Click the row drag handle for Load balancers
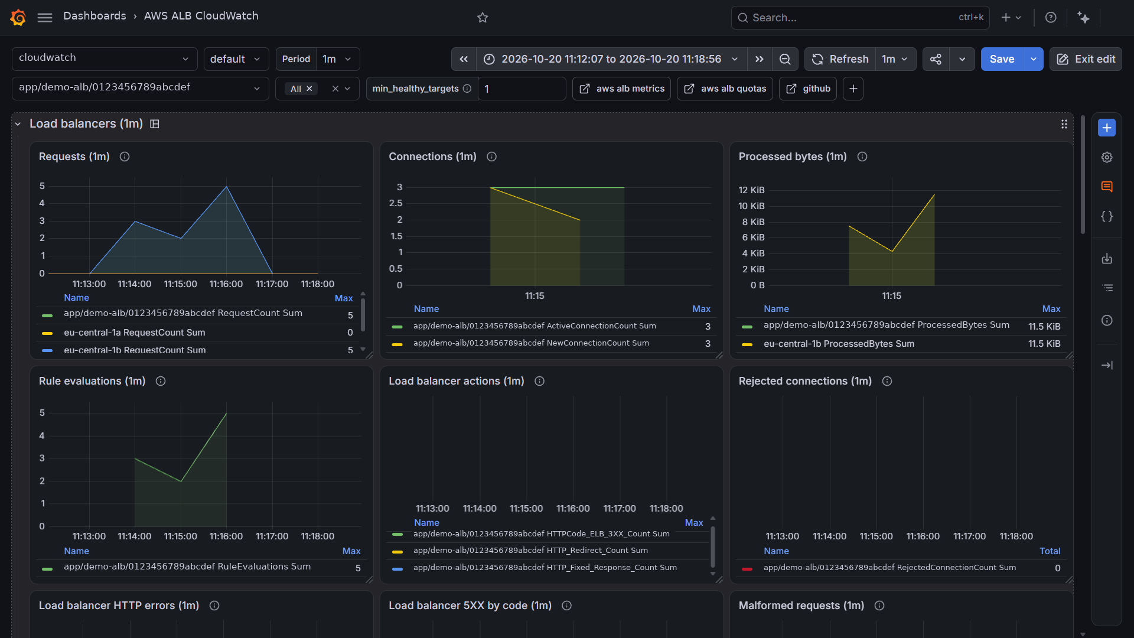The height and width of the screenshot is (638, 1134). pyautogui.click(x=1064, y=124)
